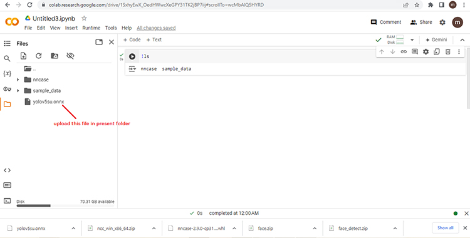Open the code snippets icon
This screenshot has width=470, height=238.
(x=7, y=170)
